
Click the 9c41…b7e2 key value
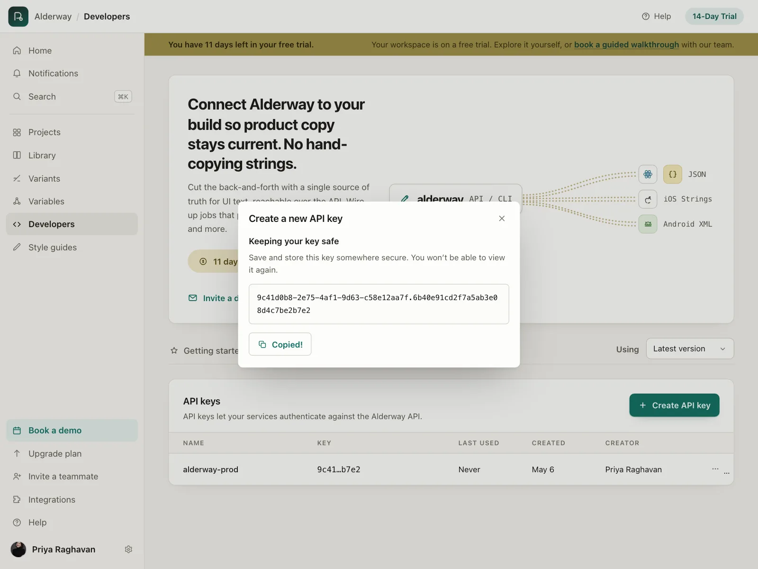coord(339,469)
